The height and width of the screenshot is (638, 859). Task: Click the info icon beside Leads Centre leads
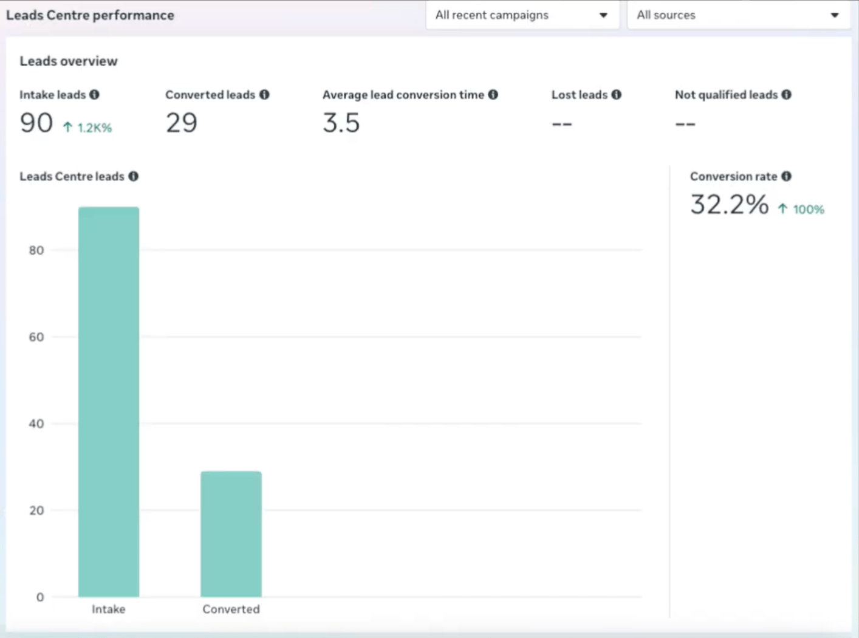point(134,176)
